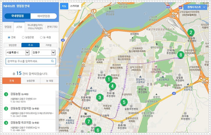This screenshot has height=135, width=211.
Task: Open map marker number 5
Action: click(x=124, y=102)
